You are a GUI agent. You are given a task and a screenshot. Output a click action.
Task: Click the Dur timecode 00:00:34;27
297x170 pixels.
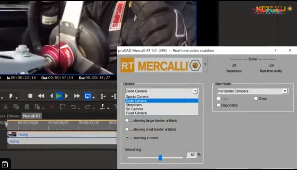click(x=98, y=78)
